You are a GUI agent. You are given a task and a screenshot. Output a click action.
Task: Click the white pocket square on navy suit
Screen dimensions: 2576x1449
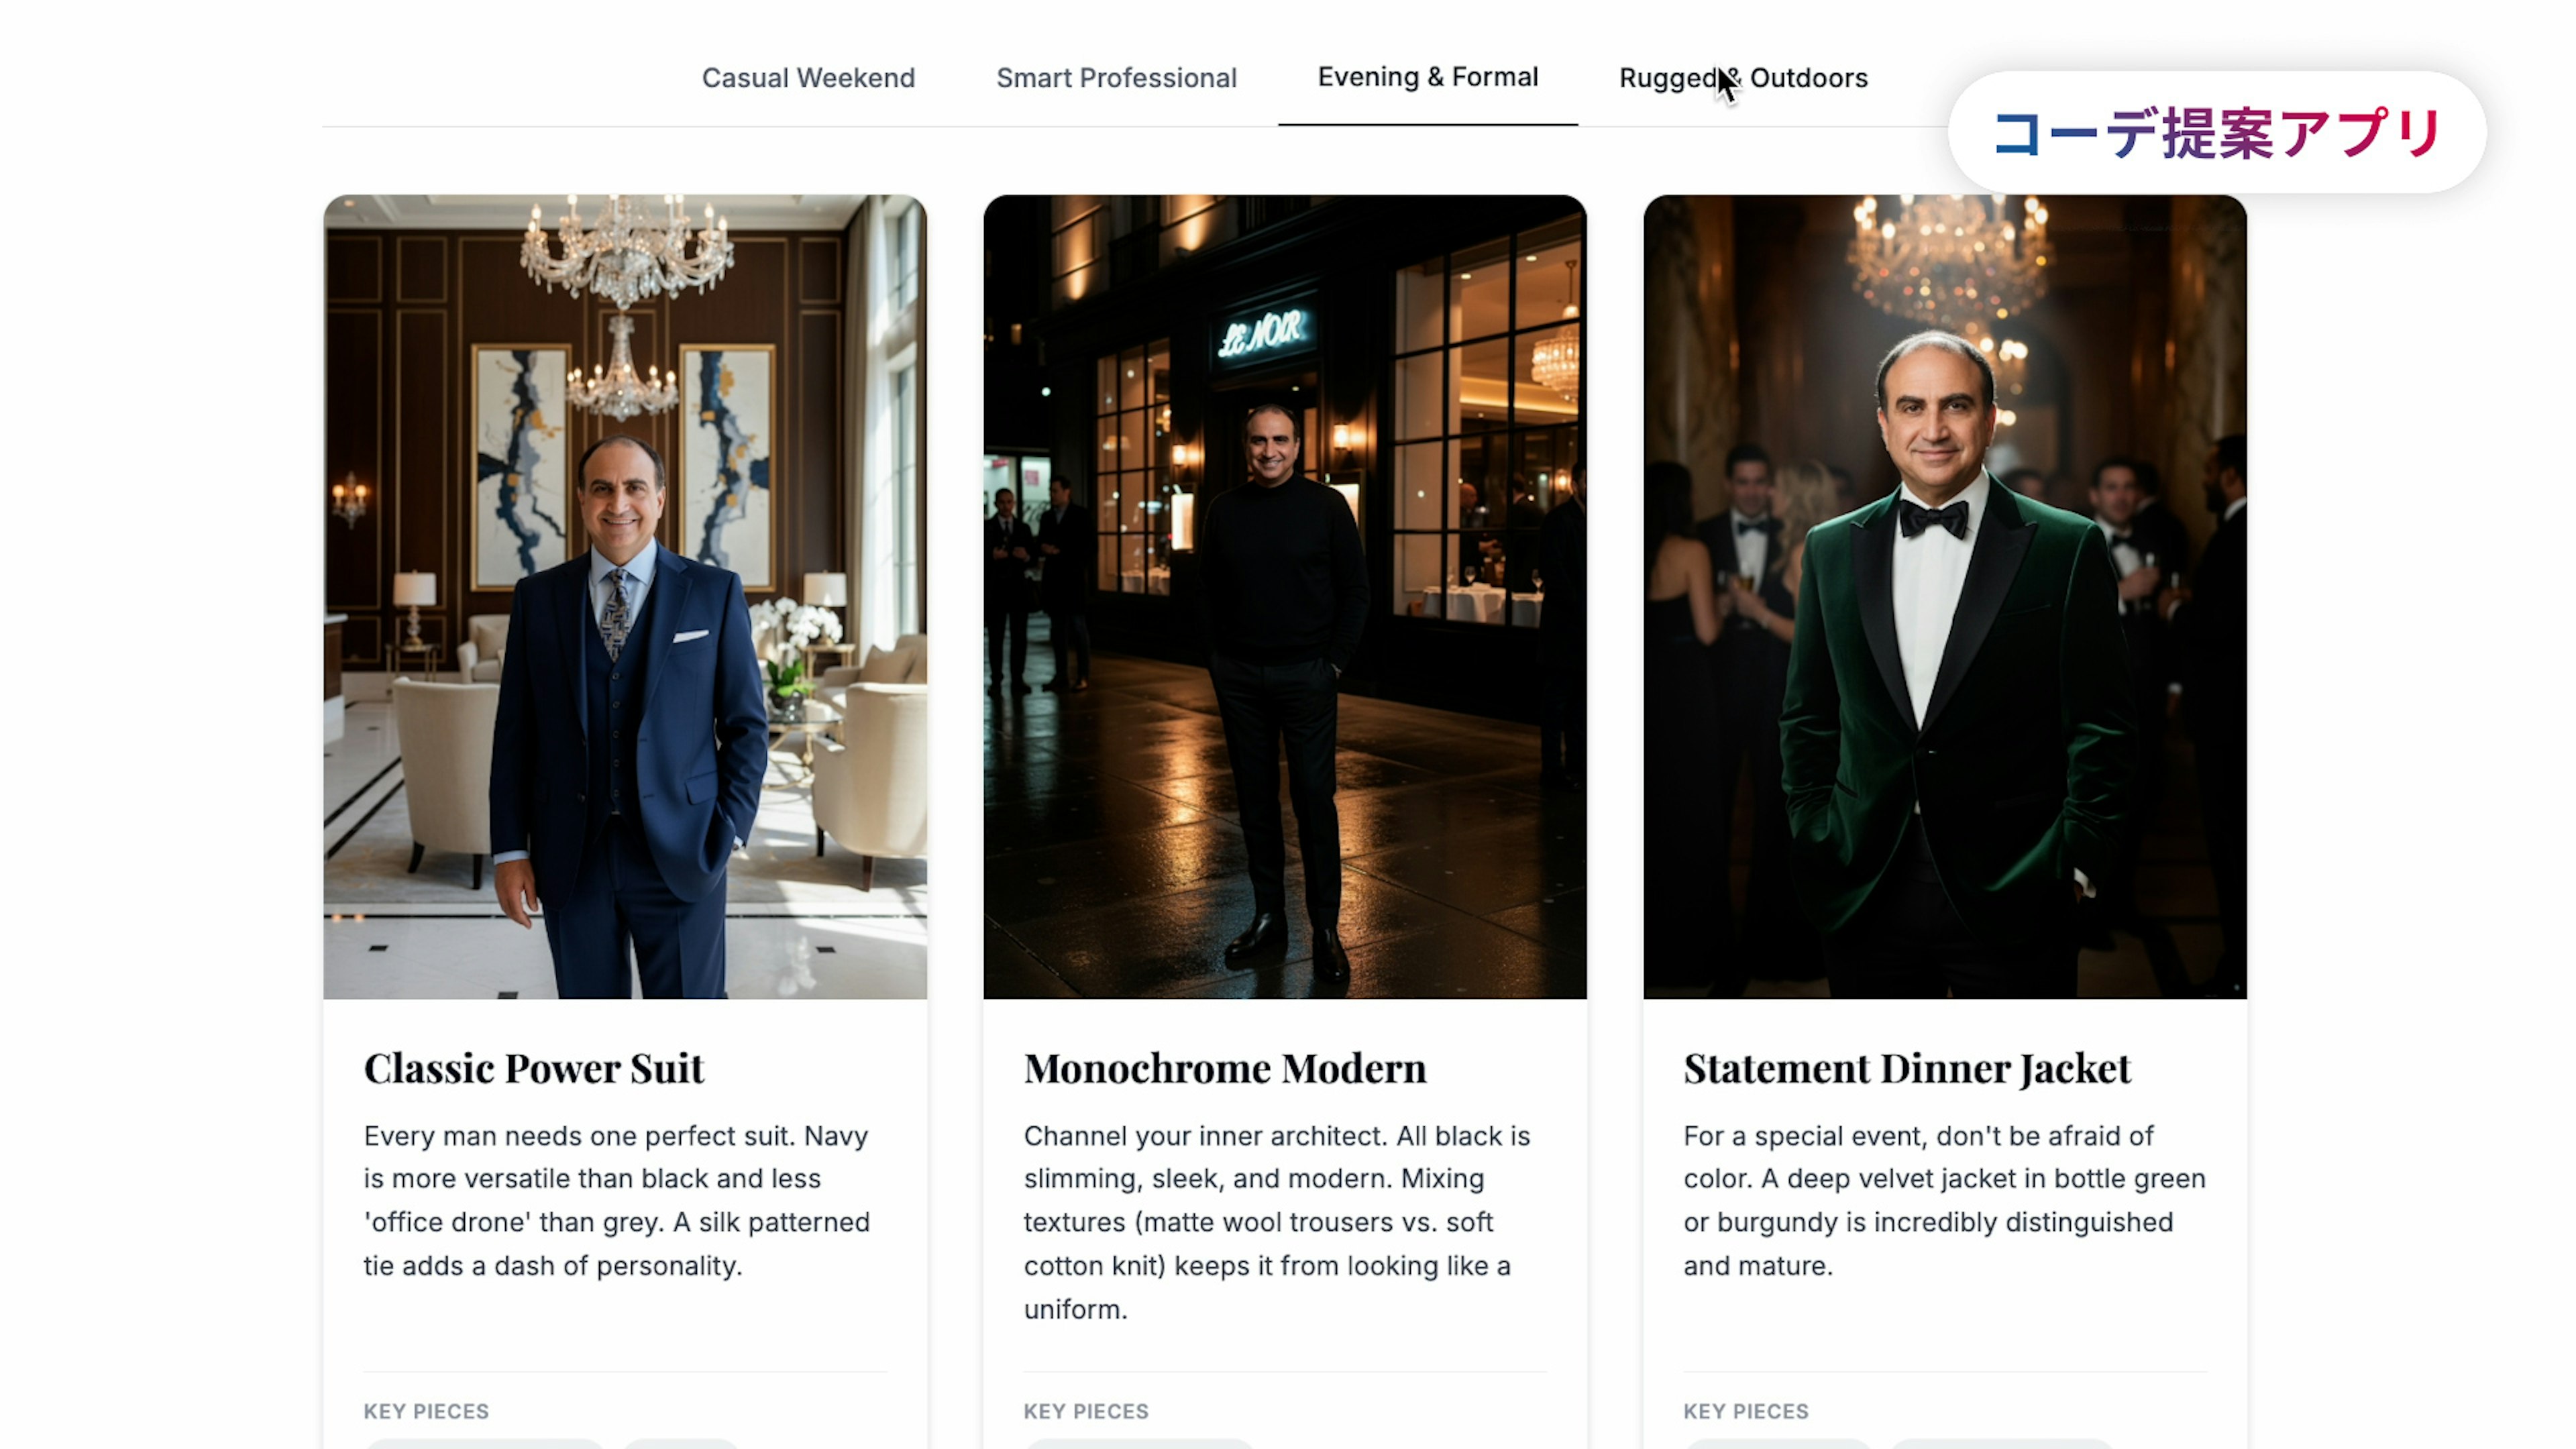(690, 636)
